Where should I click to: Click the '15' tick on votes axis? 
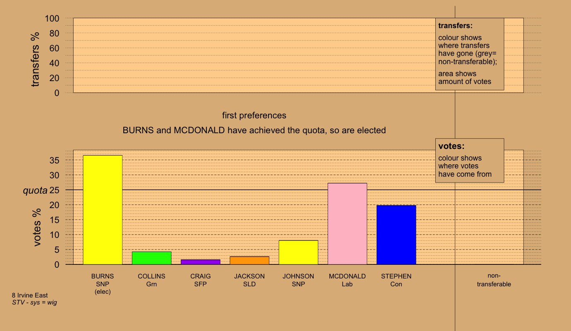pyautogui.click(x=55, y=220)
